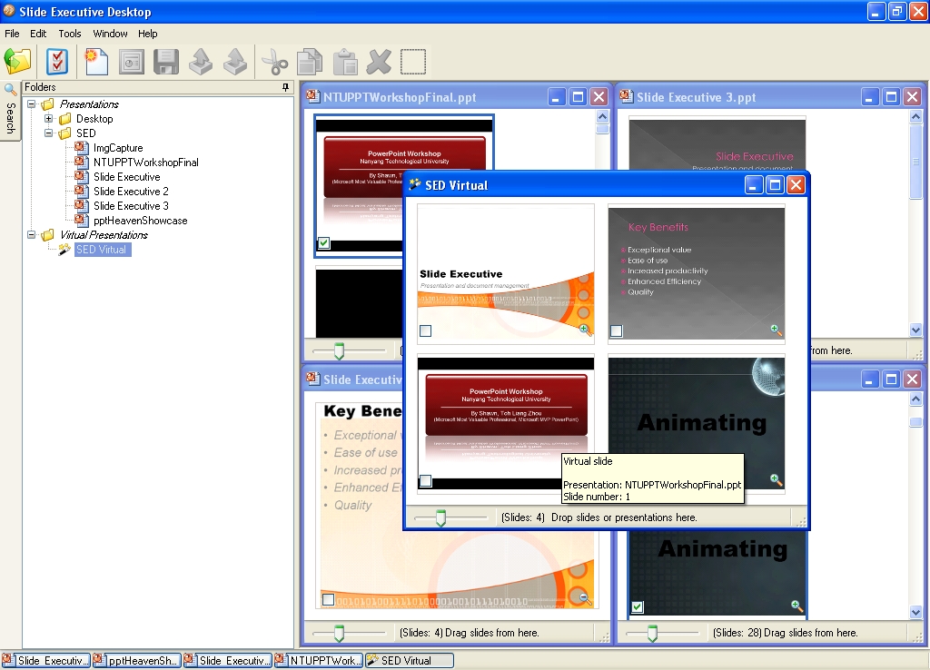Uncheck first slide checkbox in NTUPPTWorkshopFinal window

point(324,243)
